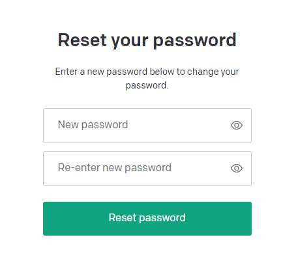The height and width of the screenshot is (274, 296).
Task: Toggle visibility of the re-entered password
Action: coord(237,169)
